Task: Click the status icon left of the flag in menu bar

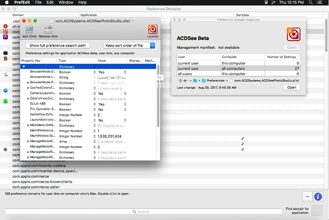Action: pos(266,3)
